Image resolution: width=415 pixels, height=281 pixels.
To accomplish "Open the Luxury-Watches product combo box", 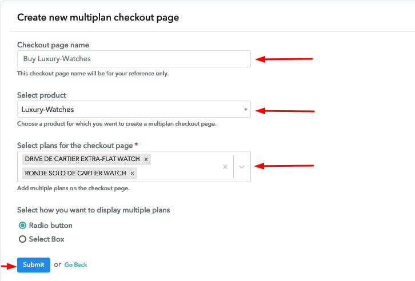I will pos(134,109).
